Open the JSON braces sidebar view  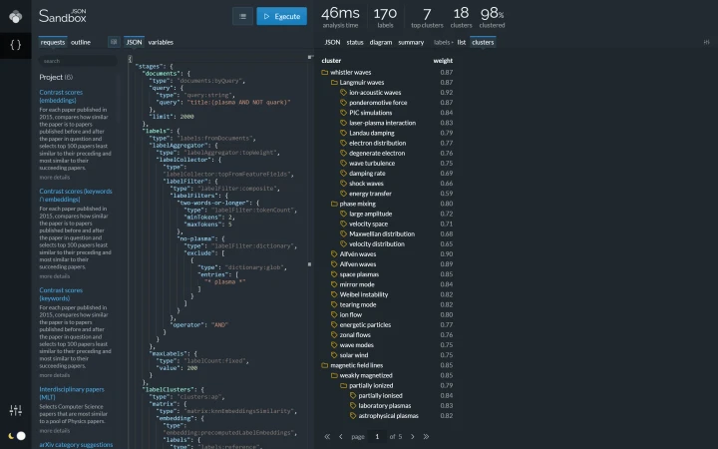coord(16,45)
